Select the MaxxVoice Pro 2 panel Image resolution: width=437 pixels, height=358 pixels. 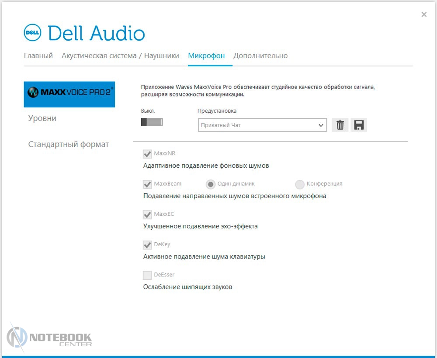pos(69,94)
